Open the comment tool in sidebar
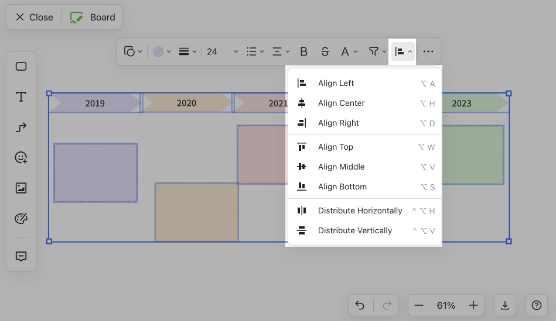Screen dimensions: 556x321 [x=21, y=256]
